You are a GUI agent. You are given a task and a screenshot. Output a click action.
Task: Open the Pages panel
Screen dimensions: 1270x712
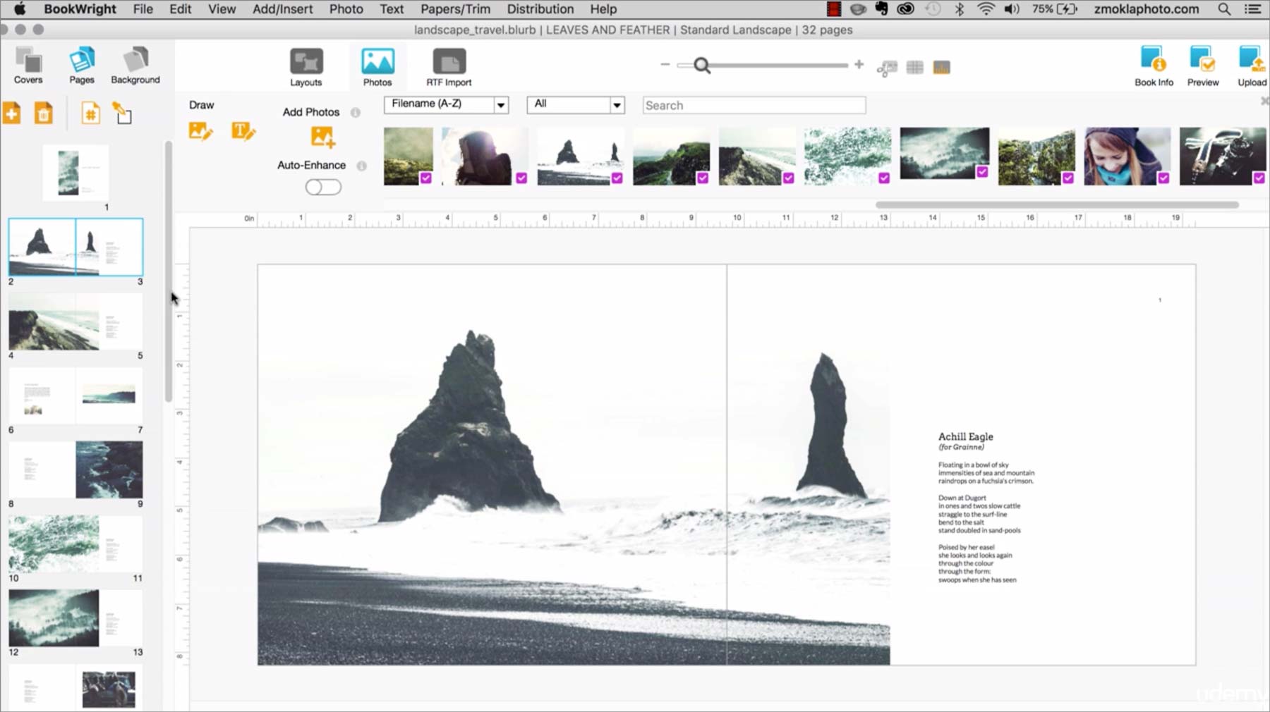81,65
